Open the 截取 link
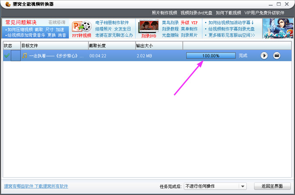This screenshot has height=195, width=295. pyautogui.click(x=39, y=29)
